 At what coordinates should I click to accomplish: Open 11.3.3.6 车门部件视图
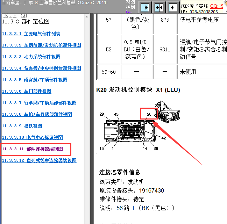tap(27, 92)
